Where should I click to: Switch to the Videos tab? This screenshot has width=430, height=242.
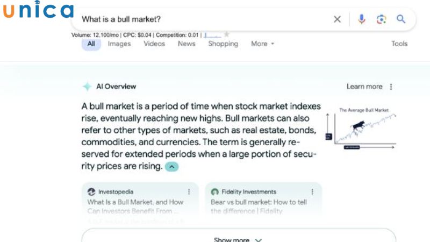(x=154, y=44)
